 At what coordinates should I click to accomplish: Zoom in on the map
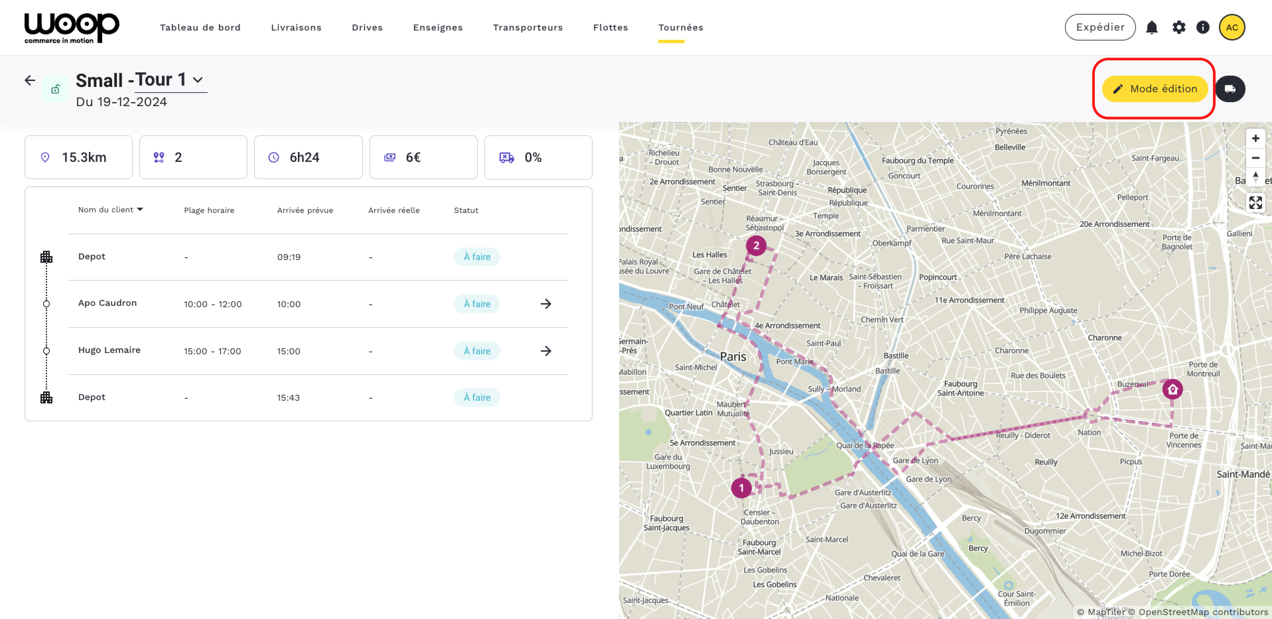pos(1255,139)
